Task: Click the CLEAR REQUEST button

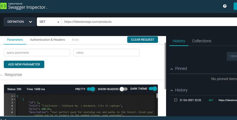Action: 142,39
